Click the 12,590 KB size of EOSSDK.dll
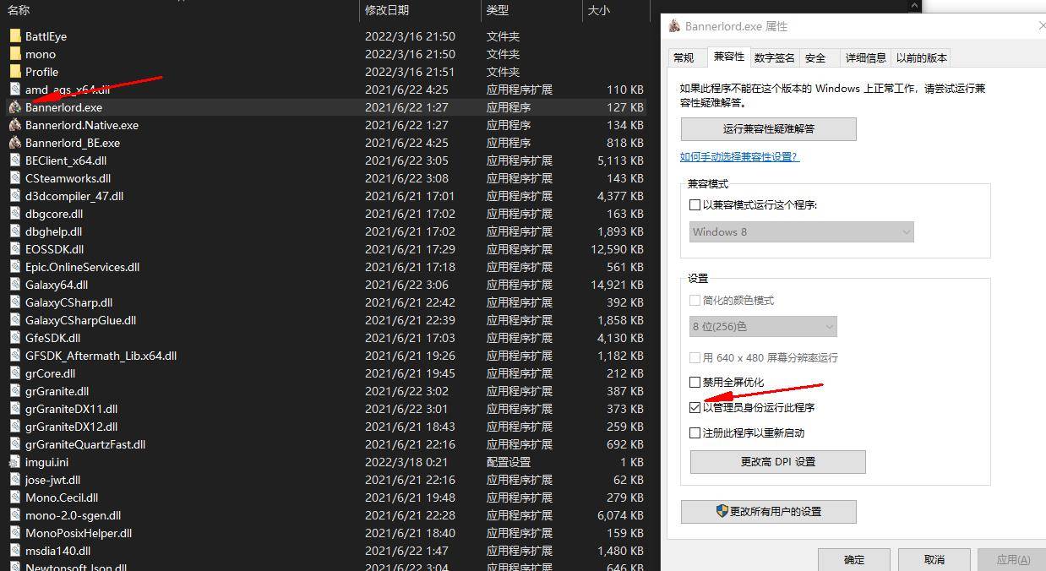This screenshot has height=571, width=1046. 617,249
